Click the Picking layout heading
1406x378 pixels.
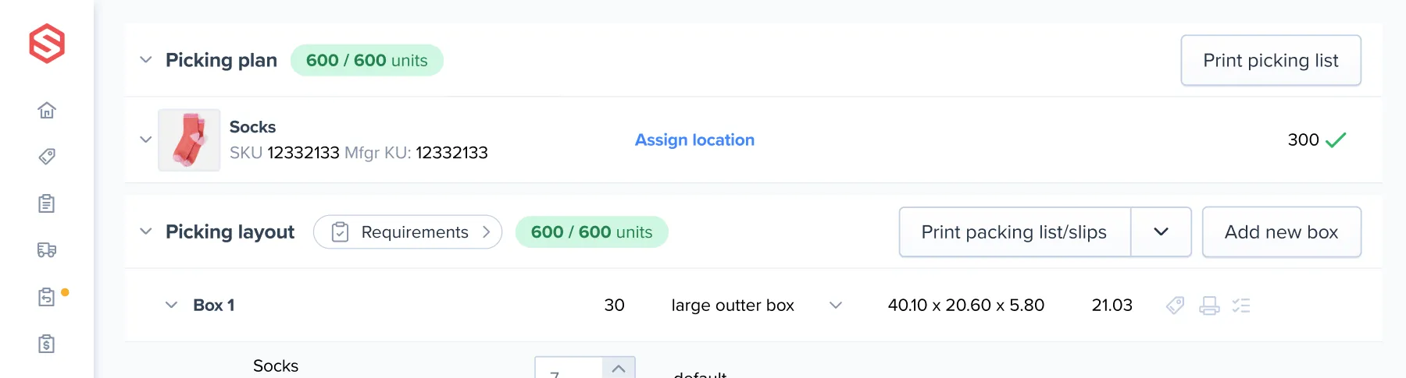tap(230, 232)
